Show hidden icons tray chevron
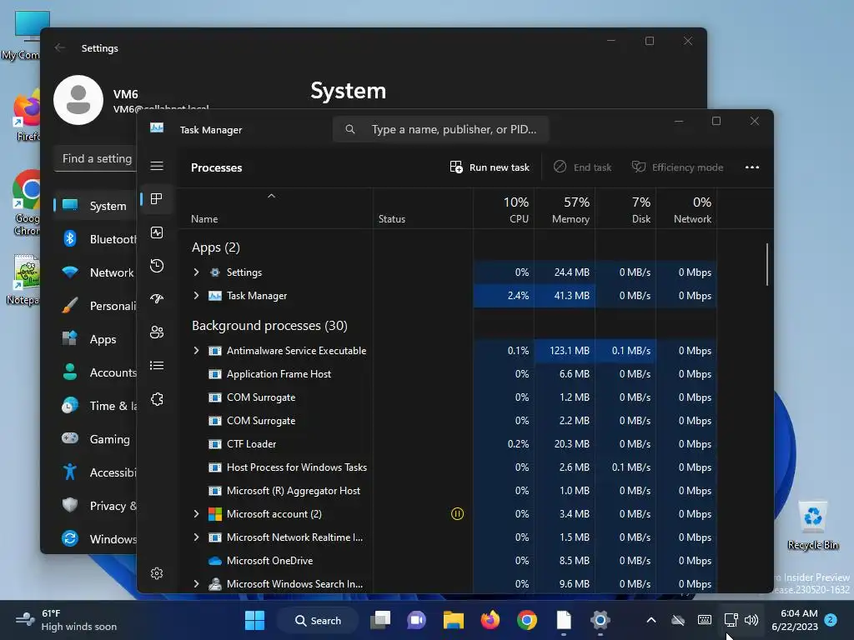854x640 pixels. [651, 620]
